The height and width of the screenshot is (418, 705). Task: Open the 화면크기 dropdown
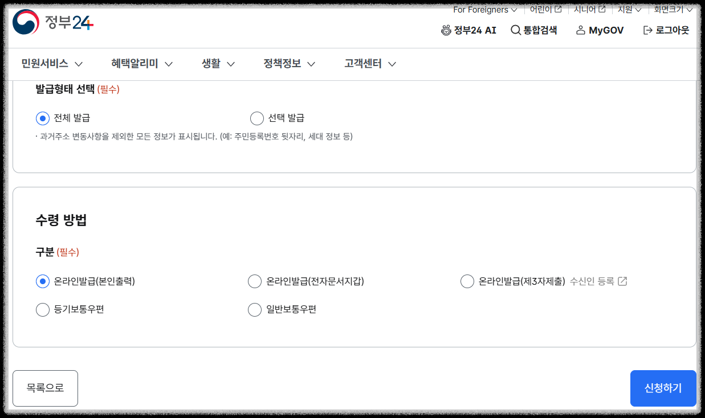[x=673, y=9]
